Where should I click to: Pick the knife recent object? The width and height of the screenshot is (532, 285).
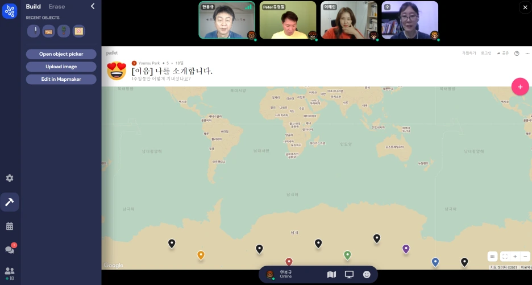[x=34, y=31]
